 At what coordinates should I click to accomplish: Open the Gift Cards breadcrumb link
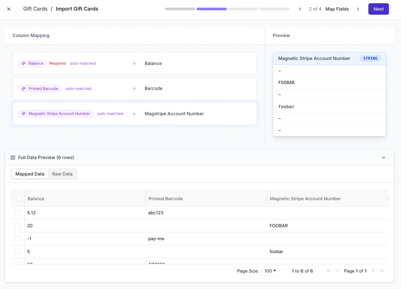click(35, 9)
